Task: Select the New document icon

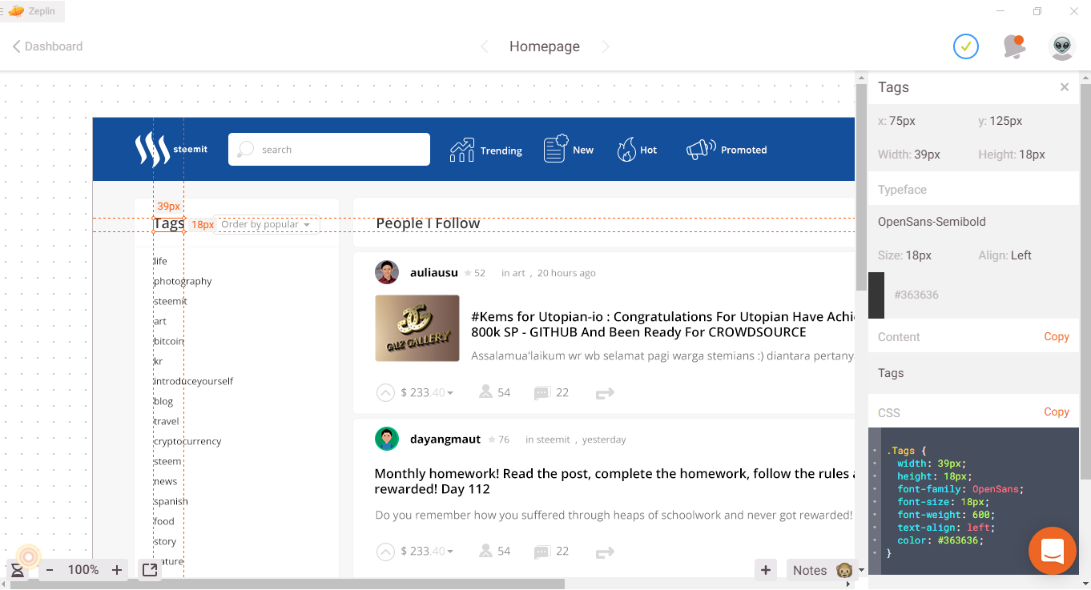Action: [x=556, y=148]
